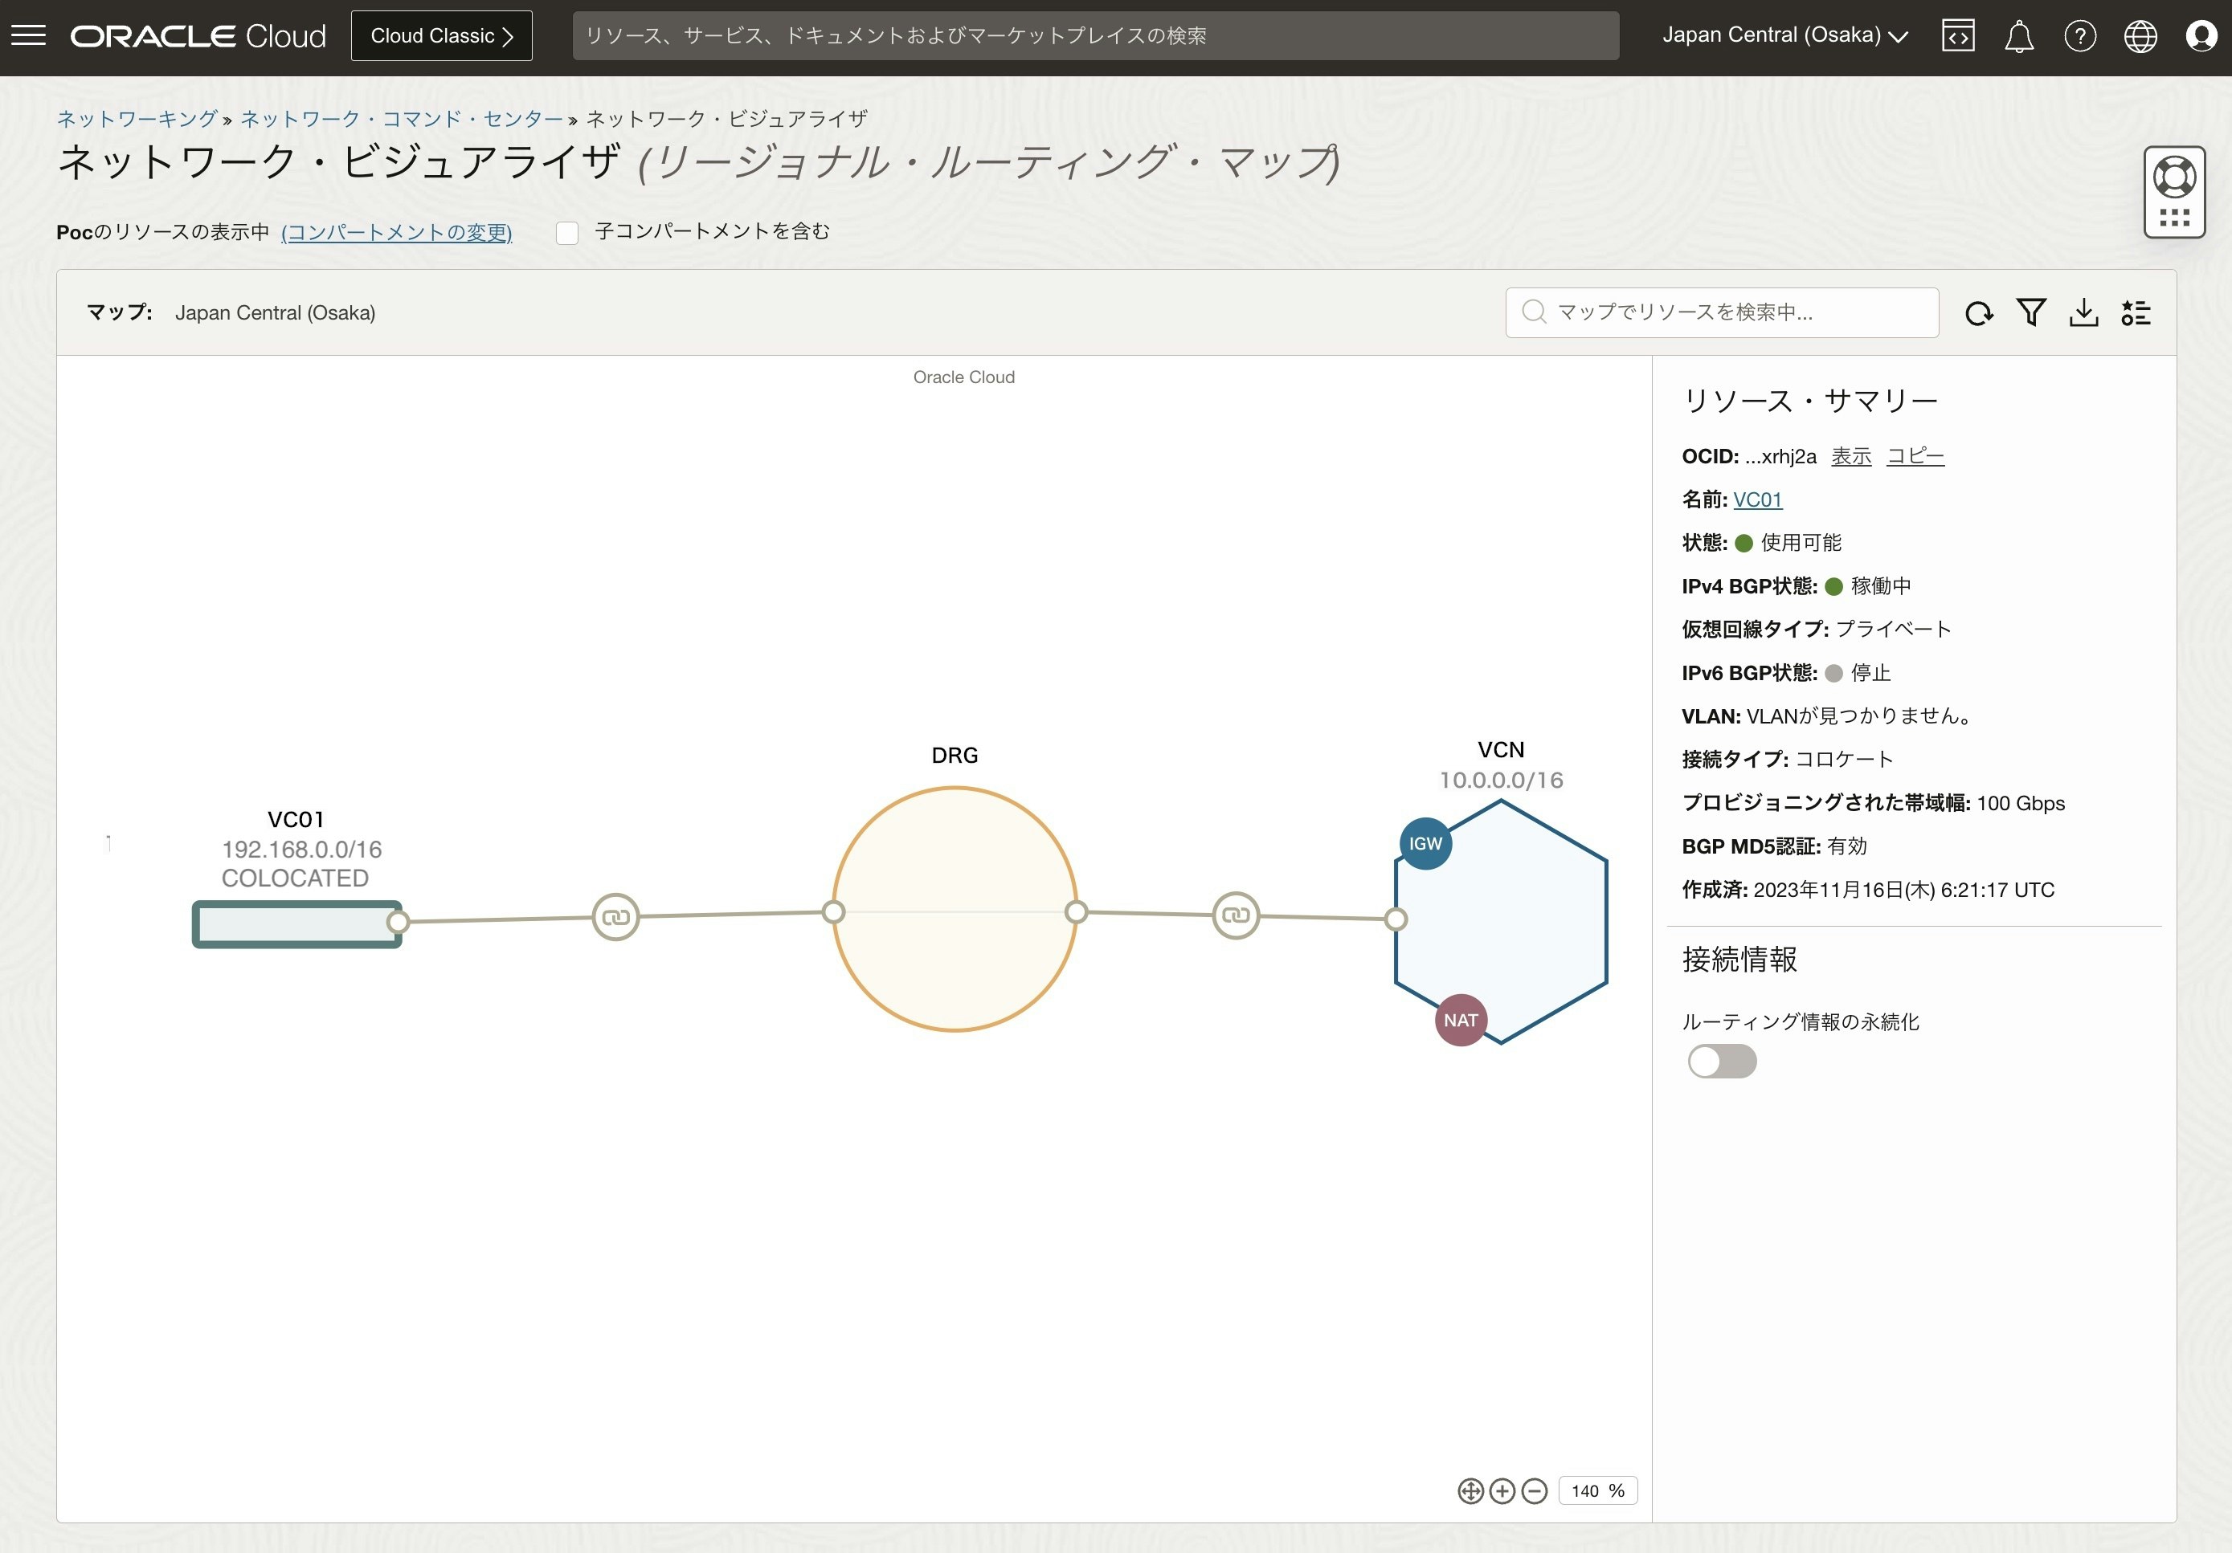Open the map legend list icon

[x=2136, y=313]
